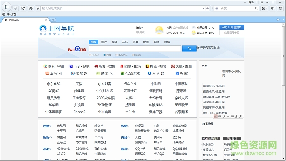Switch to the 图片 search tab
The width and height of the screenshot is (286, 161).
click(x=104, y=42)
